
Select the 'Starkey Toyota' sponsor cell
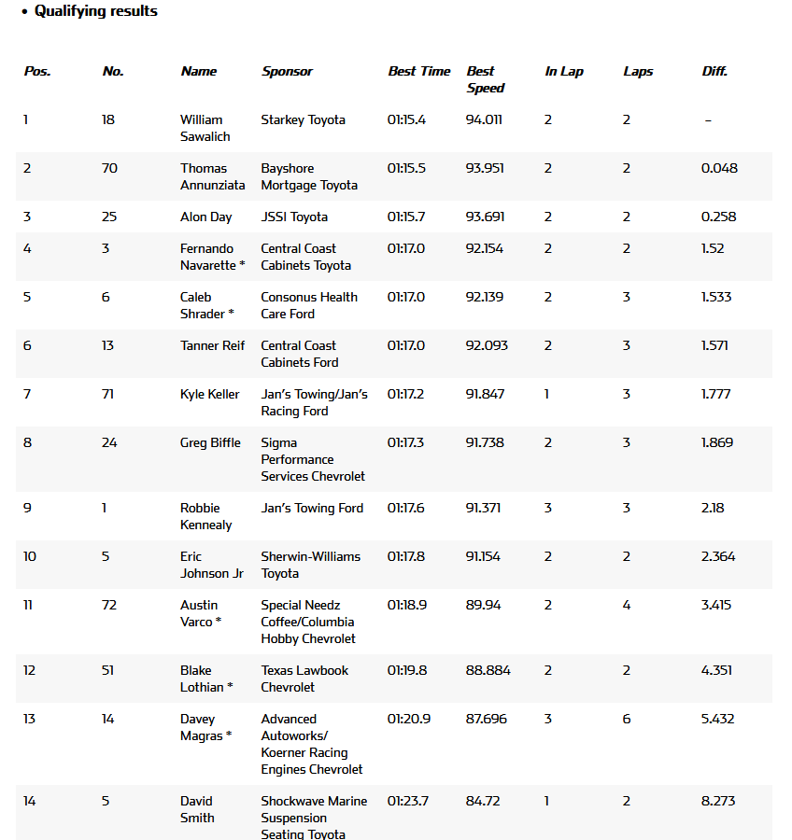(x=303, y=119)
